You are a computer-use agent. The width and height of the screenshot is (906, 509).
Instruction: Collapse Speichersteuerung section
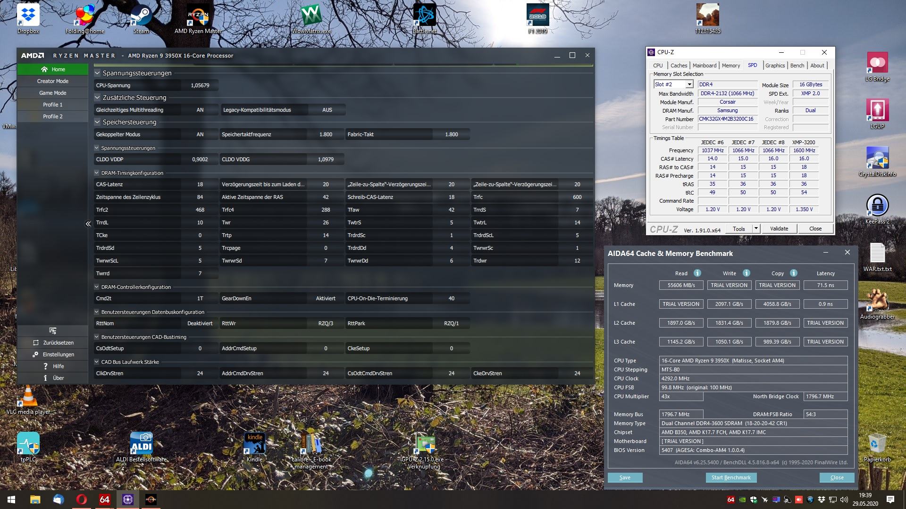(97, 122)
